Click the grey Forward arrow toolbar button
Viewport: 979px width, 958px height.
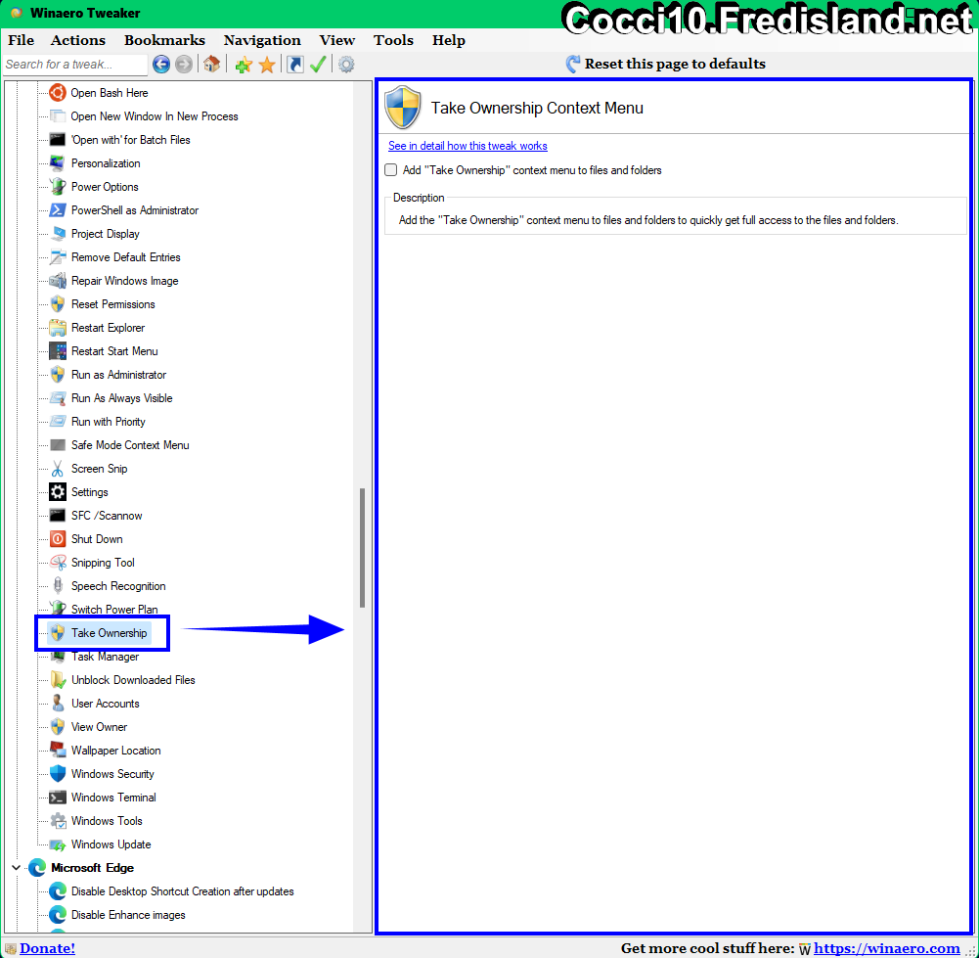click(184, 65)
